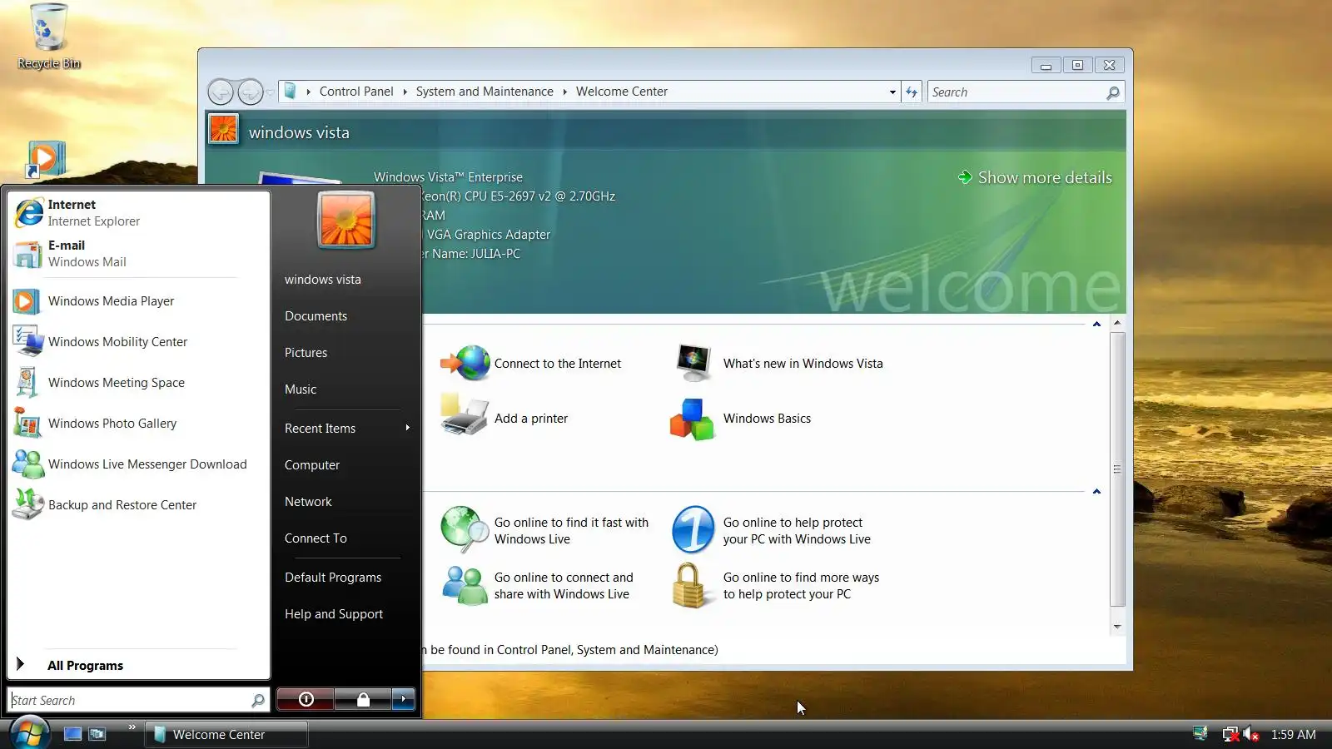Launch Windows Meeting Space icon

pyautogui.click(x=27, y=383)
